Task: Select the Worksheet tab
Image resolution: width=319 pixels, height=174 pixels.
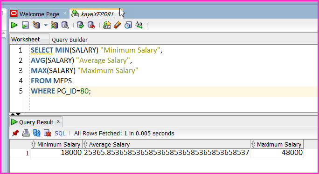Action: click(x=26, y=40)
